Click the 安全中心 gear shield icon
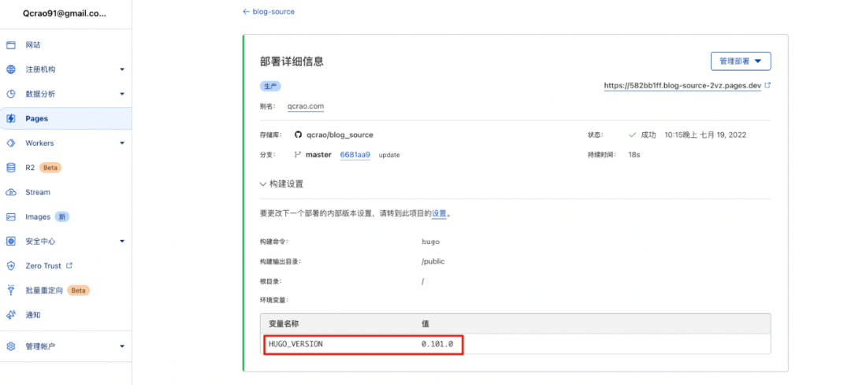This screenshot has width=851, height=385. (11, 241)
